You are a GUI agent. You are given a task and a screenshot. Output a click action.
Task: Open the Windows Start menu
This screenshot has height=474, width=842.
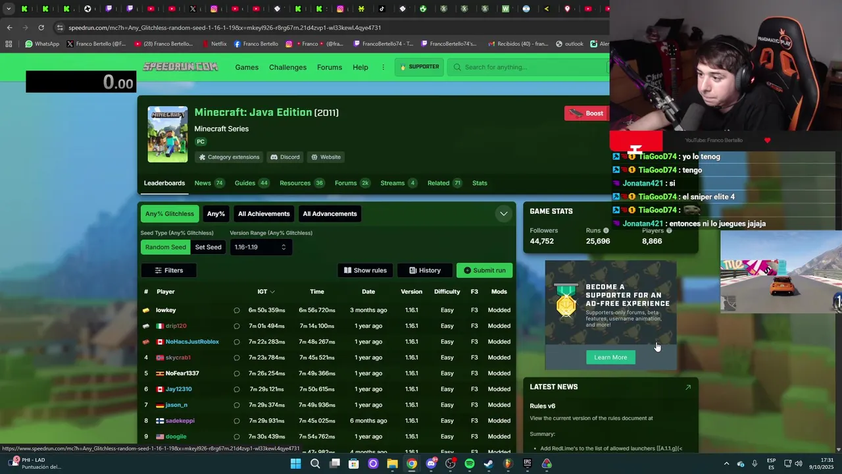pos(295,464)
